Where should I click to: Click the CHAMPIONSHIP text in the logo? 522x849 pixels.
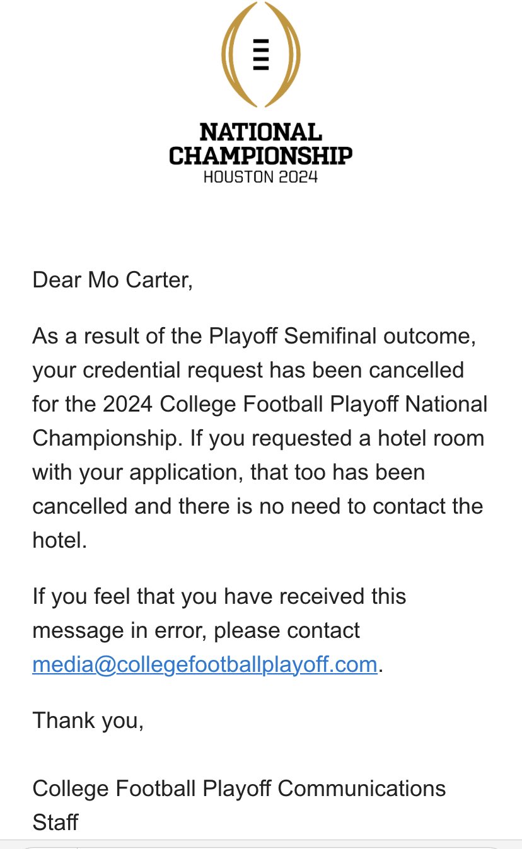260,155
